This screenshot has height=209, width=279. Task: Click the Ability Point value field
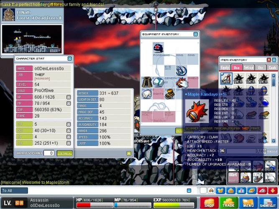point(49,153)
